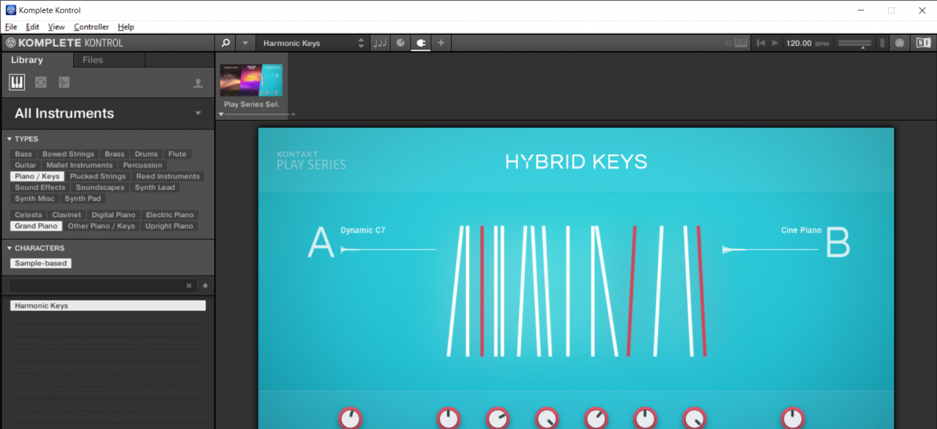Select the Guitar type tag
This screenshot has width=937, height=429.
click(x=26, y=165)
